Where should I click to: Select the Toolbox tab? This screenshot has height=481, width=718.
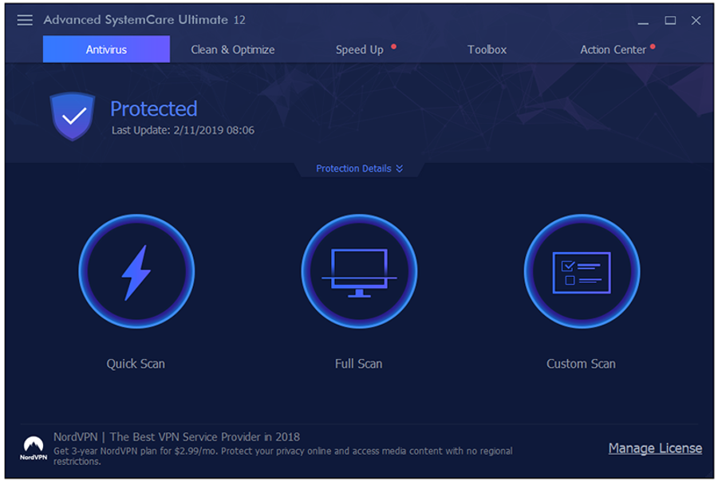point(487,49)
